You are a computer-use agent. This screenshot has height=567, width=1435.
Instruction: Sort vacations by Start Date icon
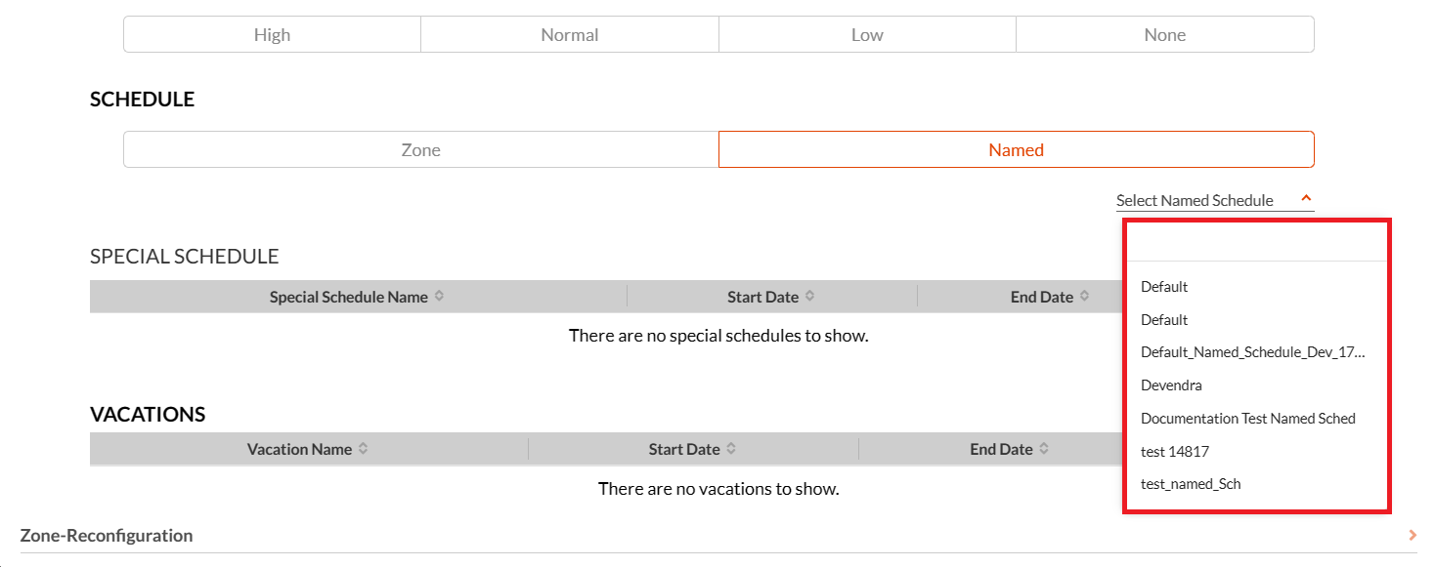pyautogui.click(x=731, y=449)
